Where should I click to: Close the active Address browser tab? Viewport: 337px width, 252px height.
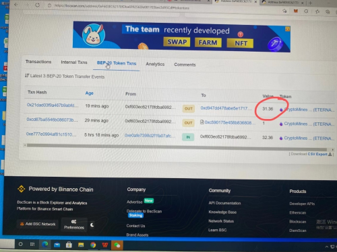click(255, 2)
